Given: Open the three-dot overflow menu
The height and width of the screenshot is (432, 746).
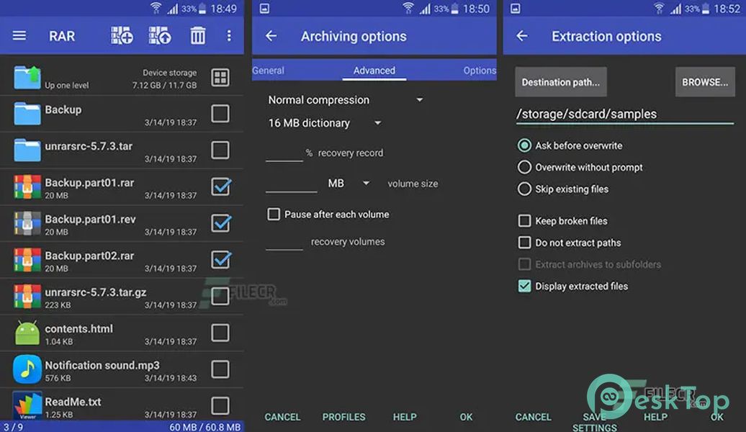Looking at the screenshot, I should [229, 36].
